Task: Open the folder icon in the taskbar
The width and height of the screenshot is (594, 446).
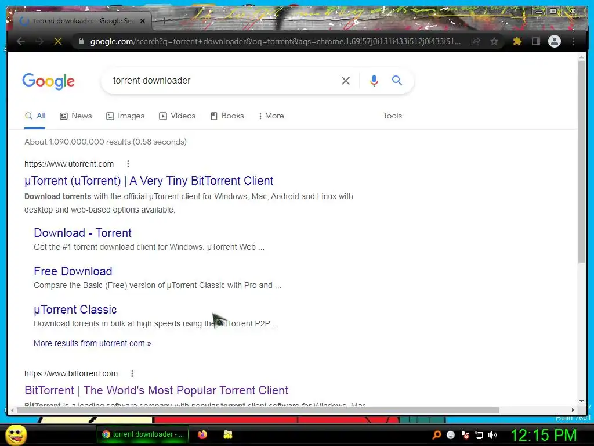Action: tap(227, 434)
